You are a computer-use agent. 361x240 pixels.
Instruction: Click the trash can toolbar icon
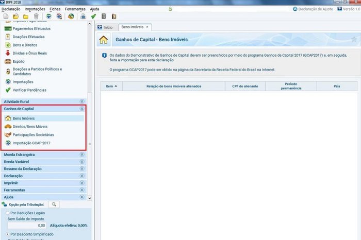36,16
